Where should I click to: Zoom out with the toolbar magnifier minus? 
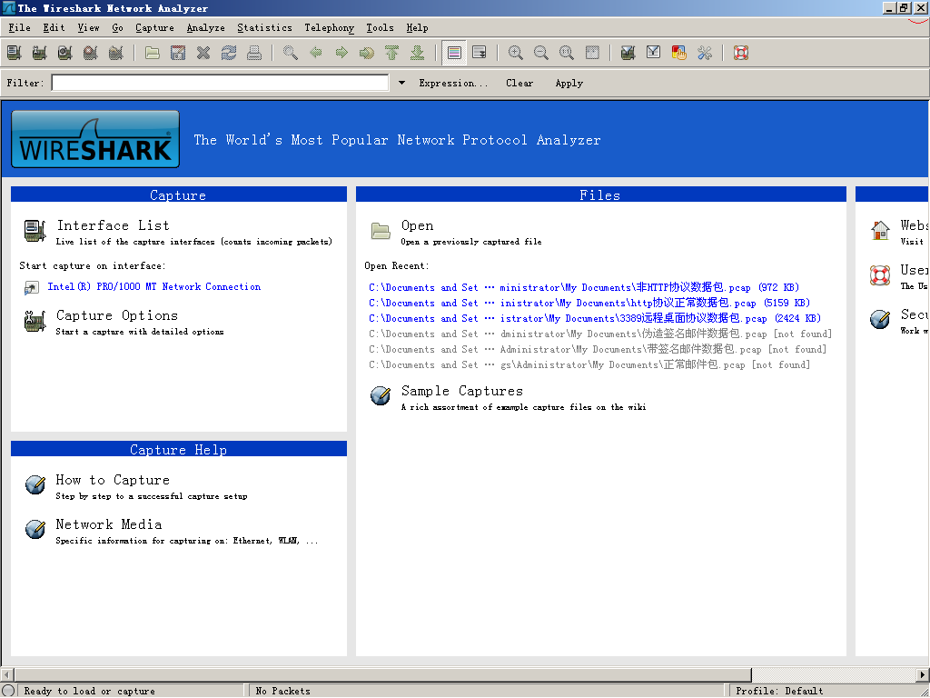pos(541,53)
